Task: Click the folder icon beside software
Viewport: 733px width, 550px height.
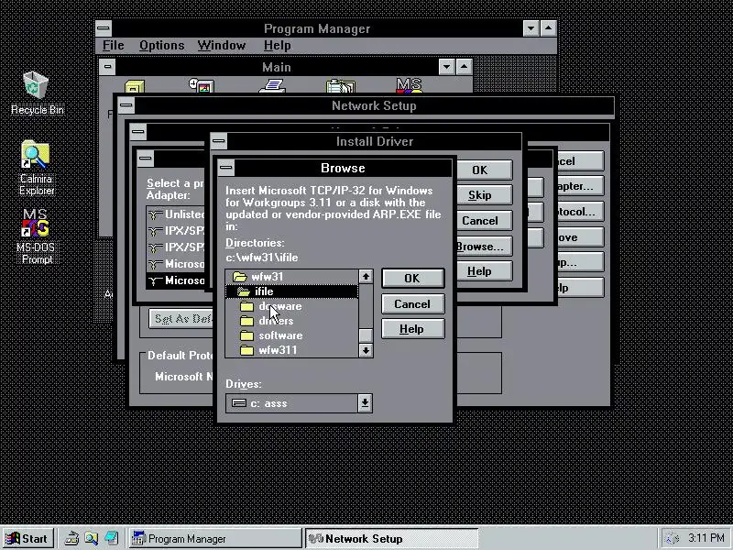Action: click(x=246, y=335)
